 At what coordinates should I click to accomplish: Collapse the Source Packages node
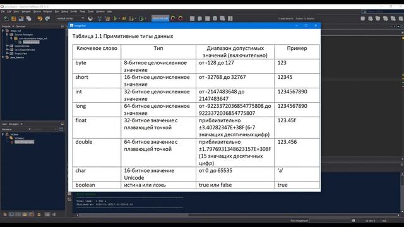coord(7,34)
